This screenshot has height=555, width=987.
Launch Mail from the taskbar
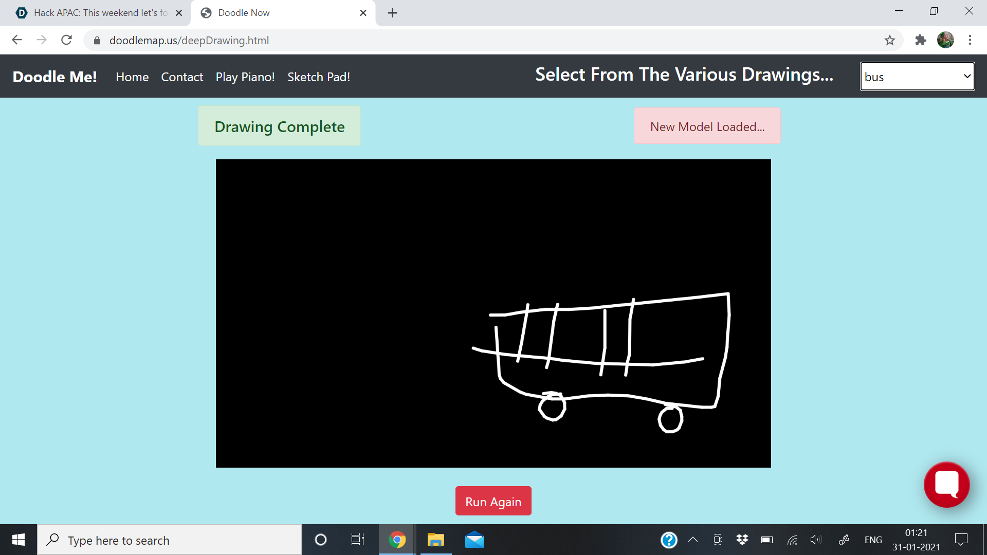pos(474,540)
